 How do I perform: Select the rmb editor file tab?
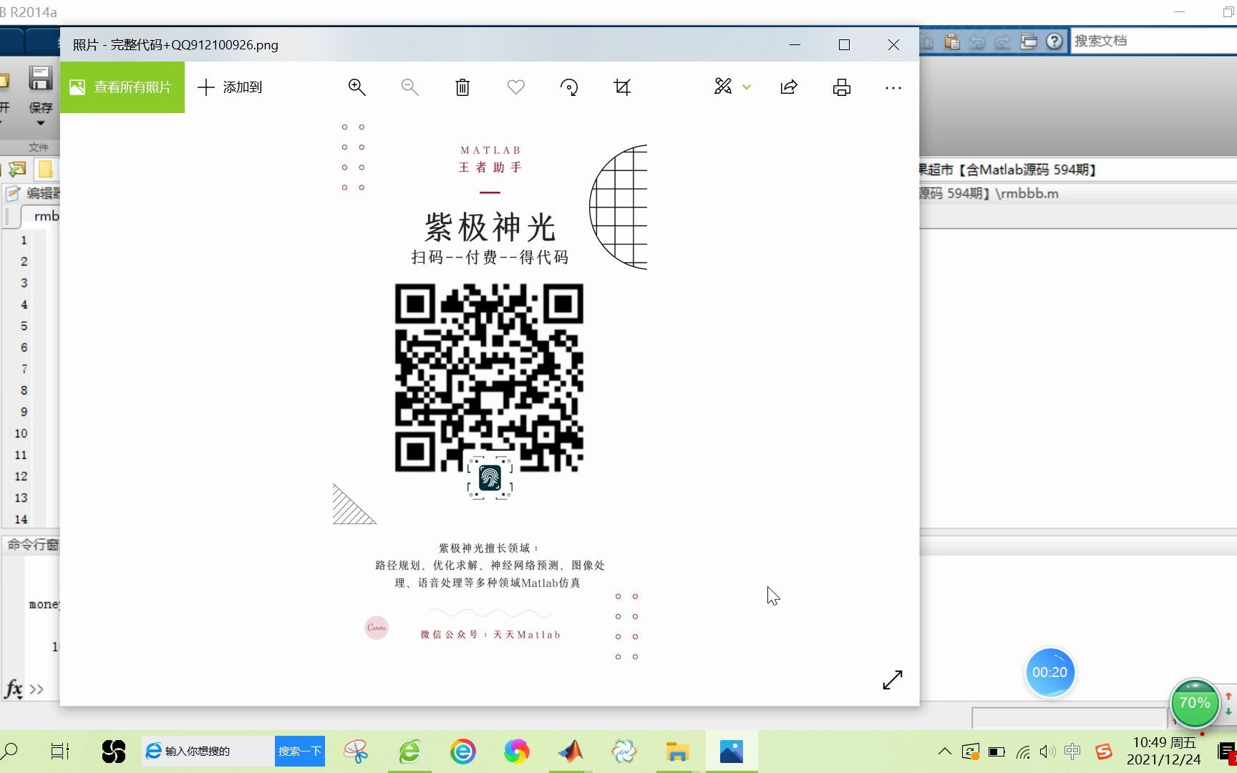46,216
